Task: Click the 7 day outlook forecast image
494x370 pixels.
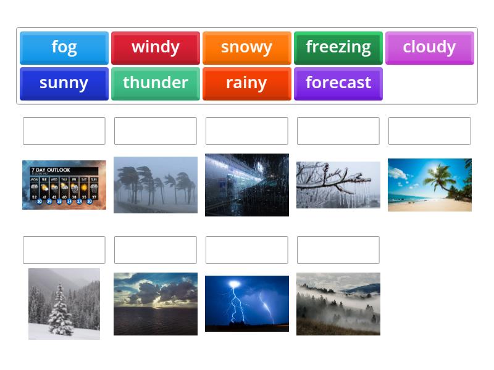Action: click(x=64, y=185)
